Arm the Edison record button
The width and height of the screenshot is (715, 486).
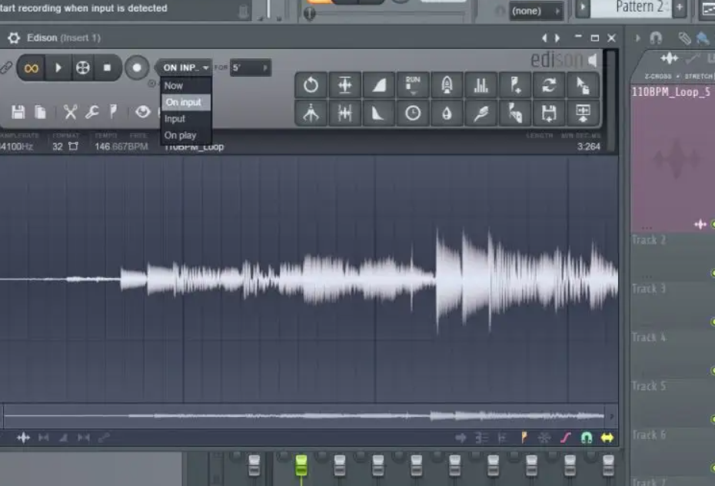[x=136, y=68]
